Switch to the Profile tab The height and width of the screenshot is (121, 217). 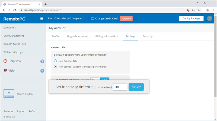point(56,36)
